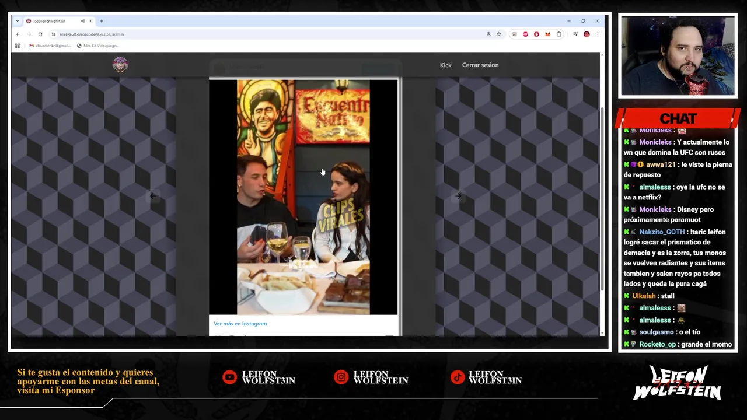
Task: Open the Adblock Plus extension icon
Action: pos(525,34)
